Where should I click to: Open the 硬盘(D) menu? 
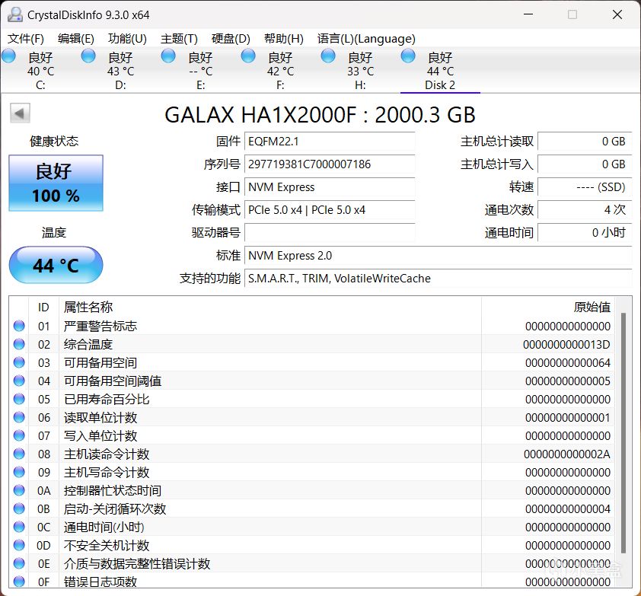click(231, 39)
